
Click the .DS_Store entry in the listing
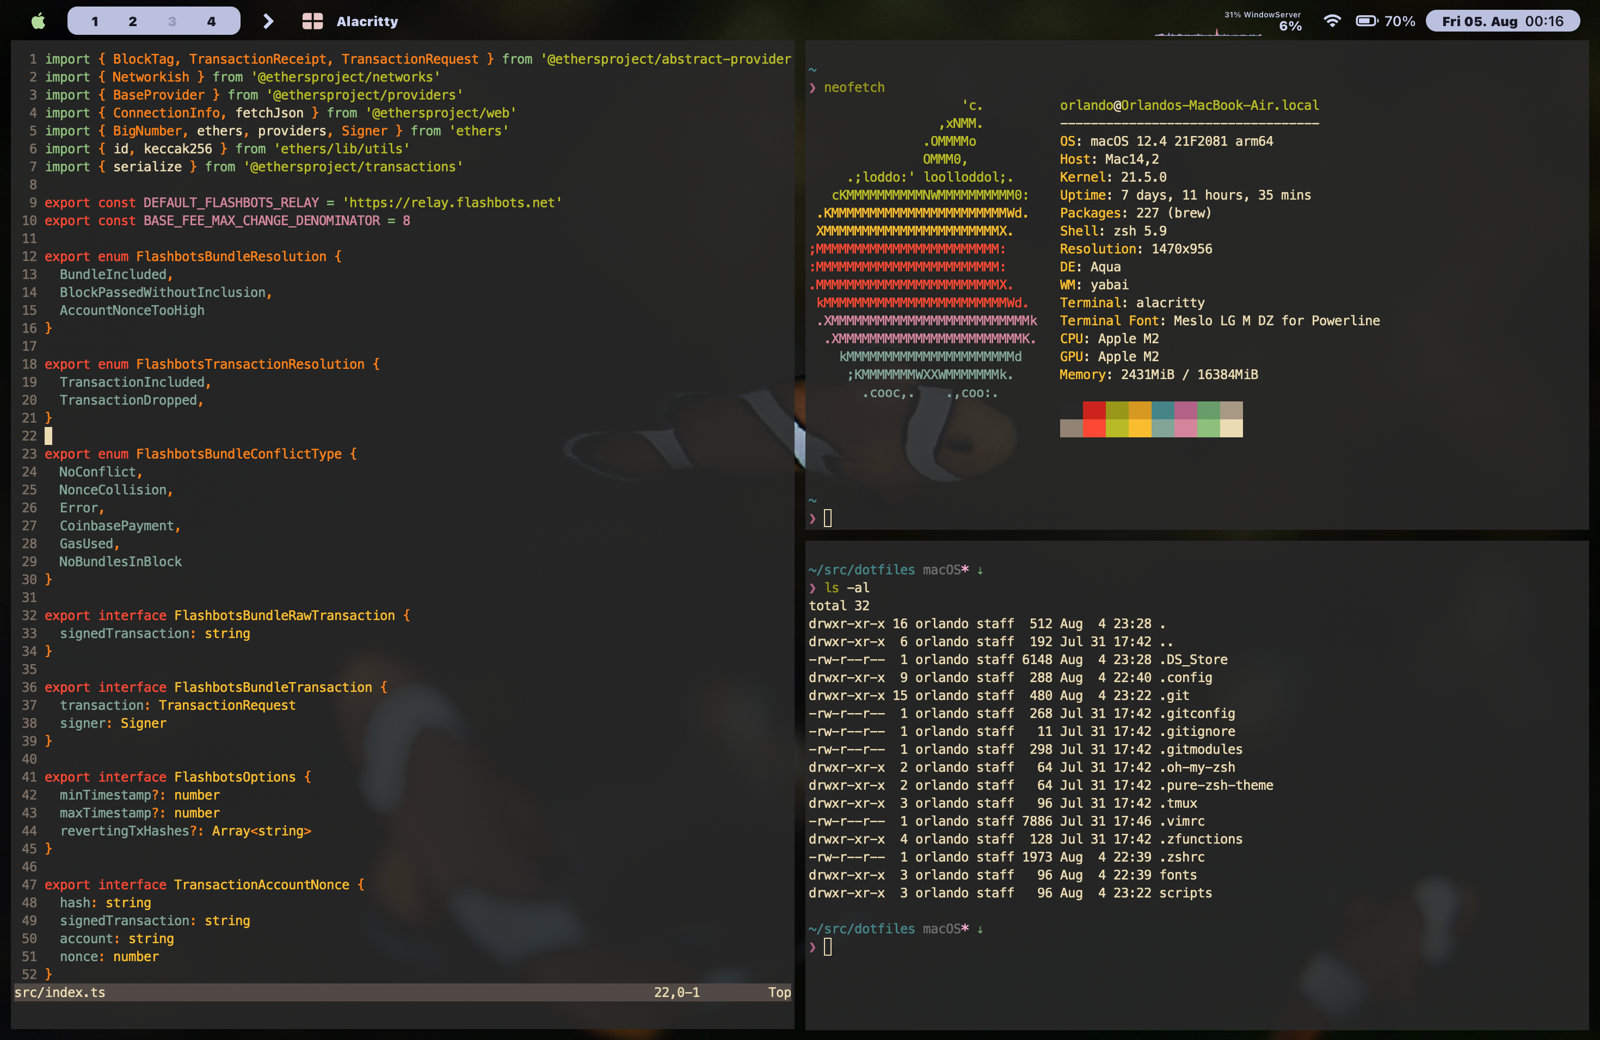point(1193,660)
